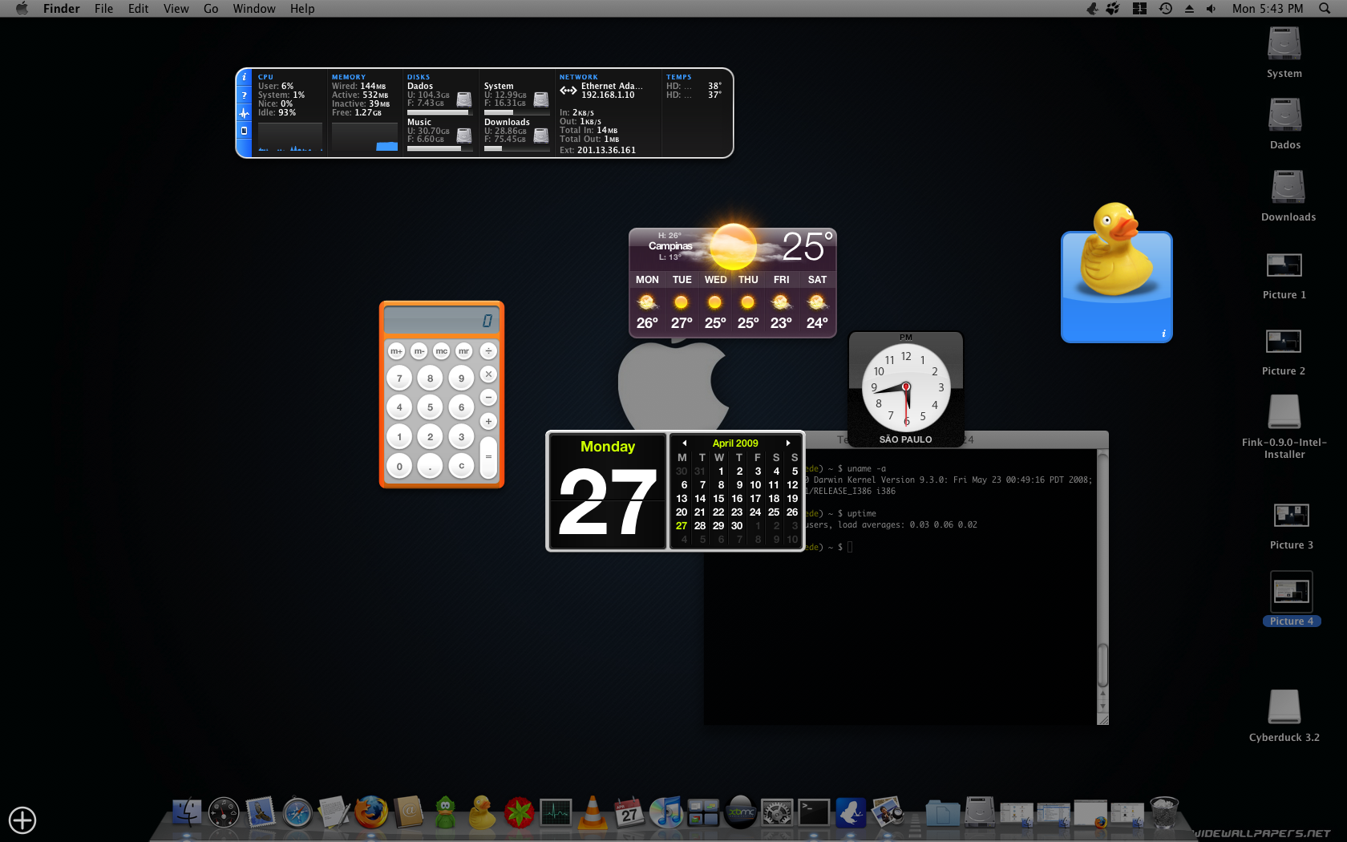Image resolution: width=1347 pixels, height=842 pixels.
Task: Open Firefox from the Dock
Action: click(x=371, y=812)
